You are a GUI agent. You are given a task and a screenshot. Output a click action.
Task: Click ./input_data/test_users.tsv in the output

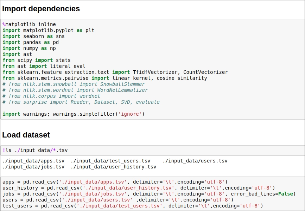pyautogui.click(x=110, y=161)
